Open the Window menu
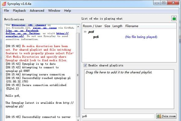 coord(54,11)
